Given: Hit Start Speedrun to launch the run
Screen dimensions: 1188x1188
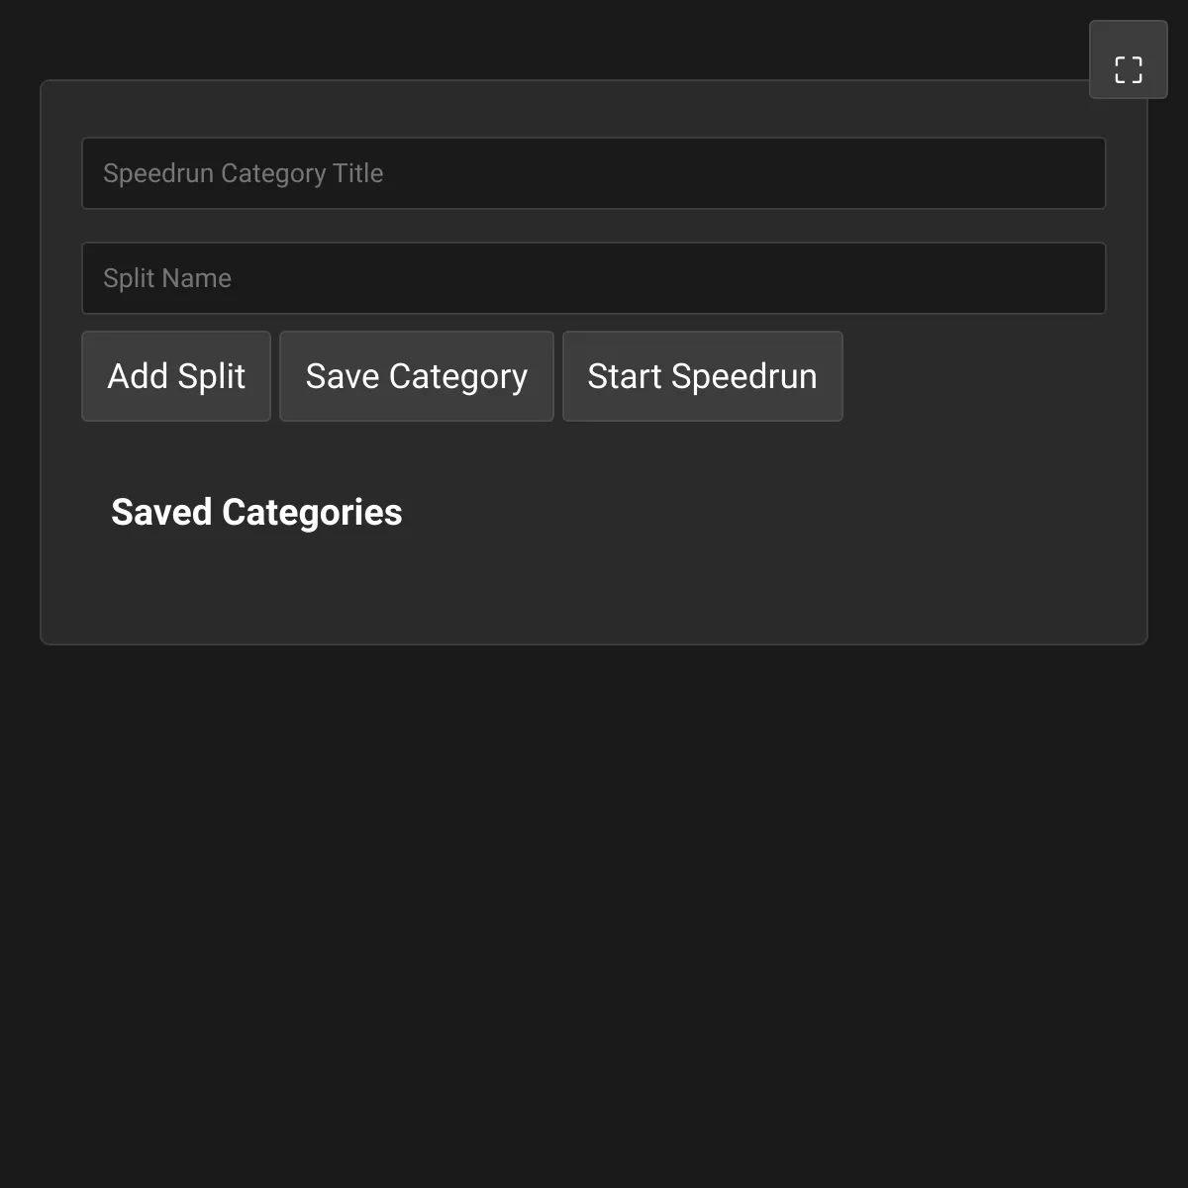Looking at the screenshot, I should (x=703, y=376).
